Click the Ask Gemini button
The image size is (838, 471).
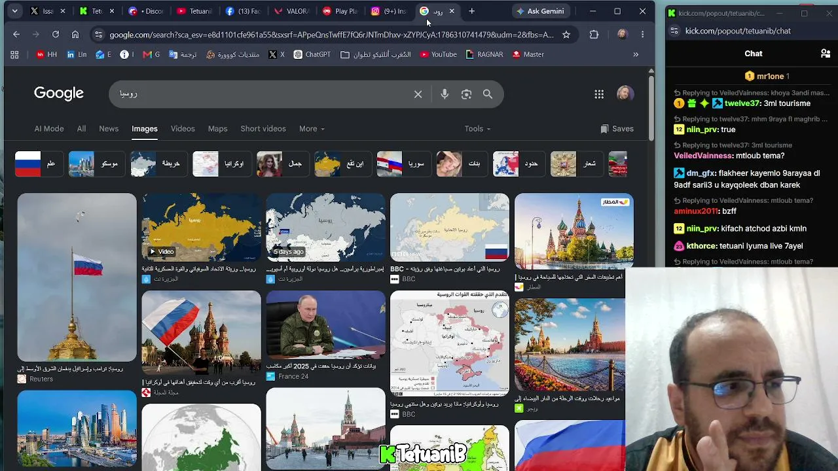(540, 11)
